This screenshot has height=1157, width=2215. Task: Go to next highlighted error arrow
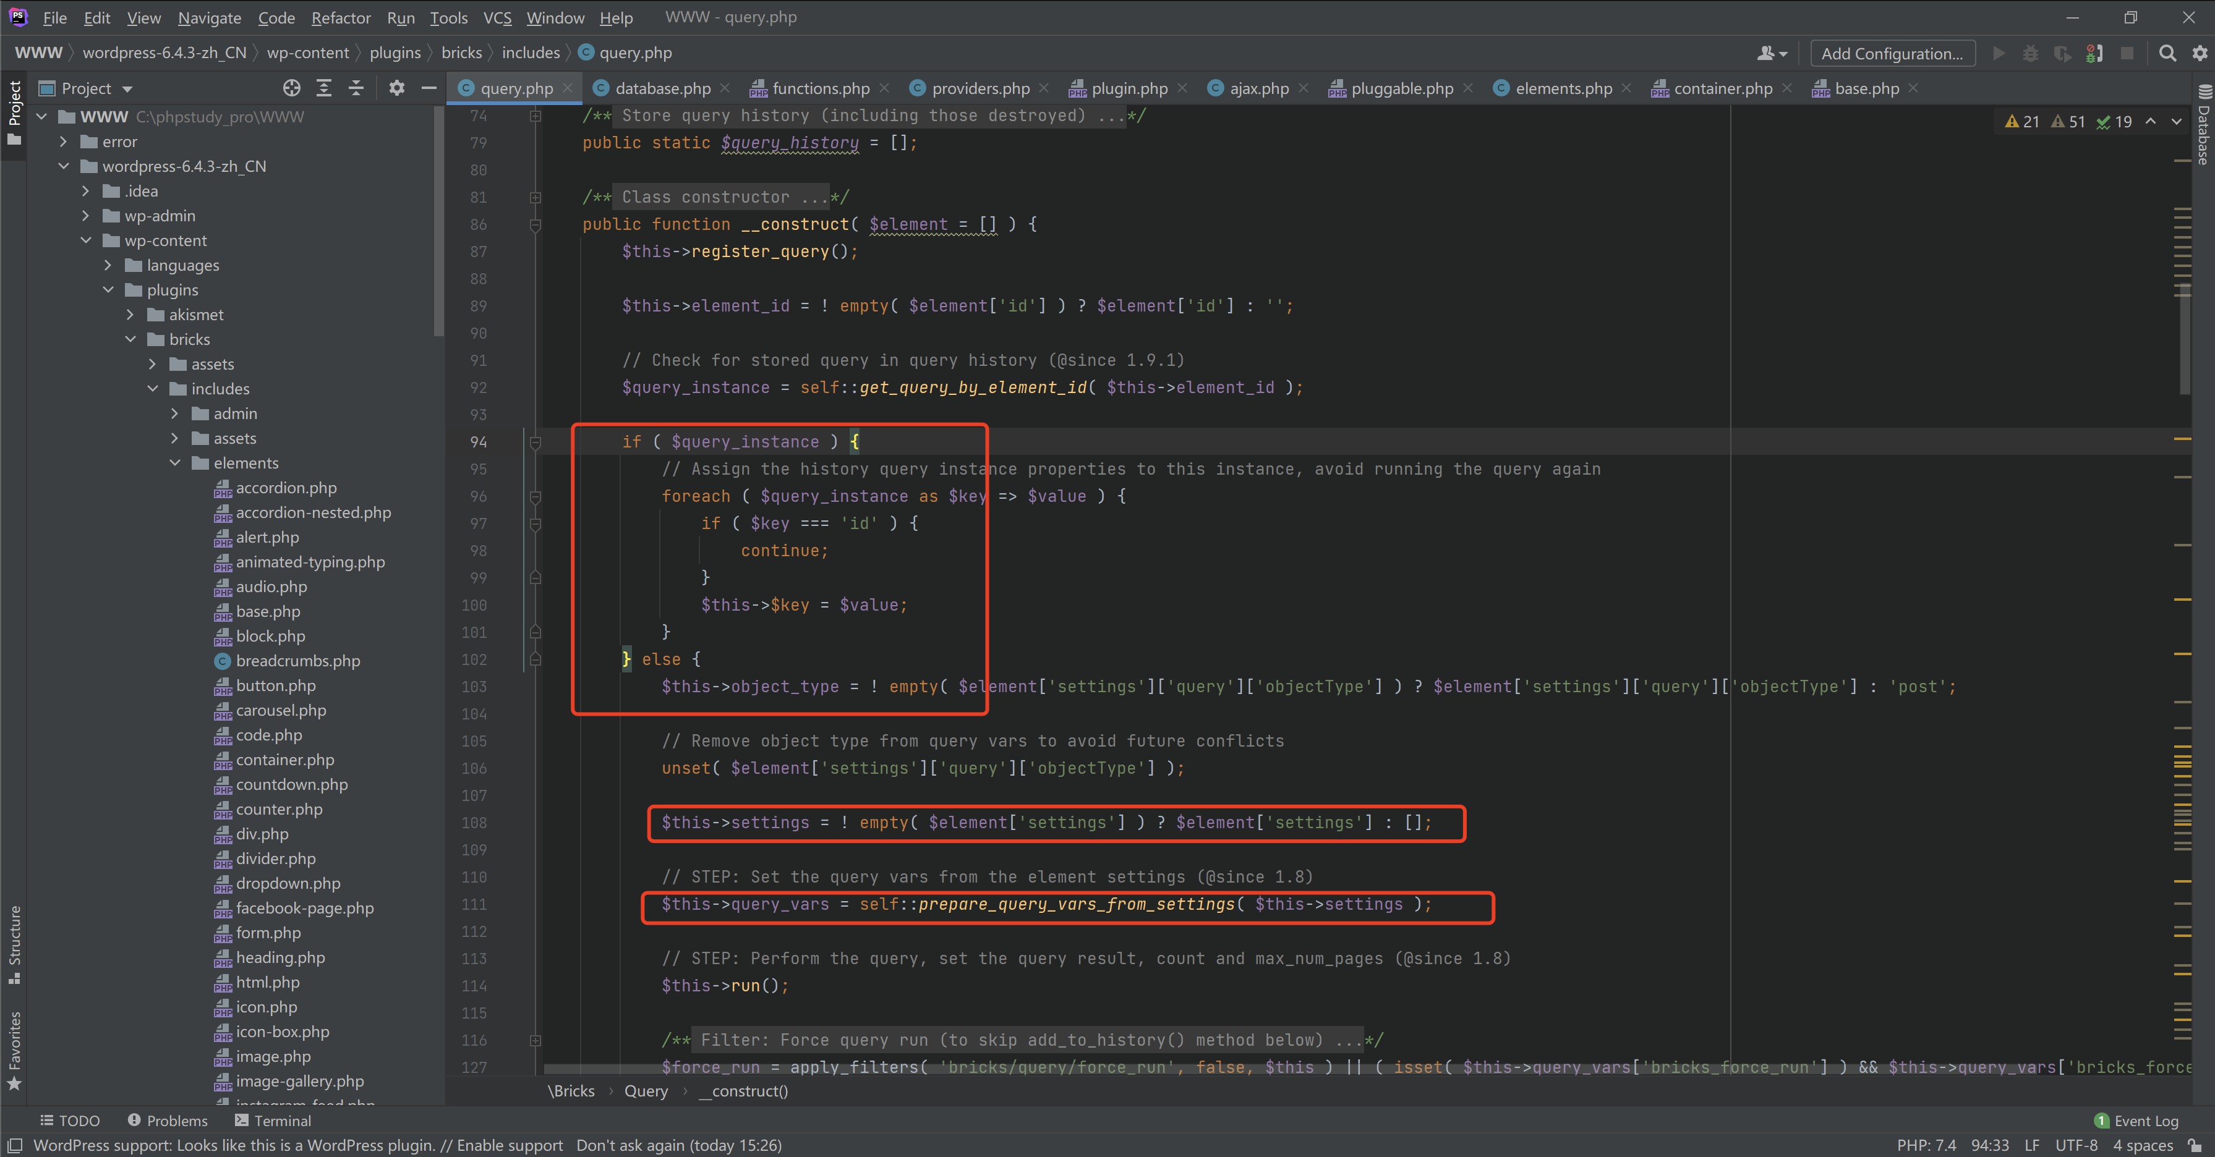click(2176, 121)
